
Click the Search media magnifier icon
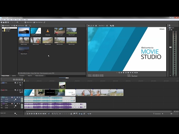[x=30, y=26]
